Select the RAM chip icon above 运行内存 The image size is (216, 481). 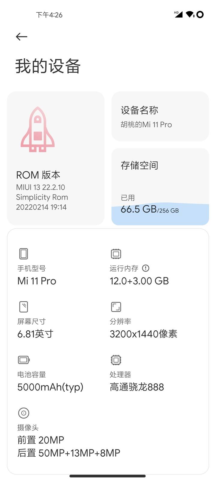coord(116,253)
